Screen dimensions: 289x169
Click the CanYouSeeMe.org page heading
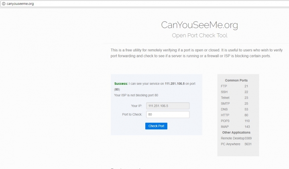coord(199,25)
